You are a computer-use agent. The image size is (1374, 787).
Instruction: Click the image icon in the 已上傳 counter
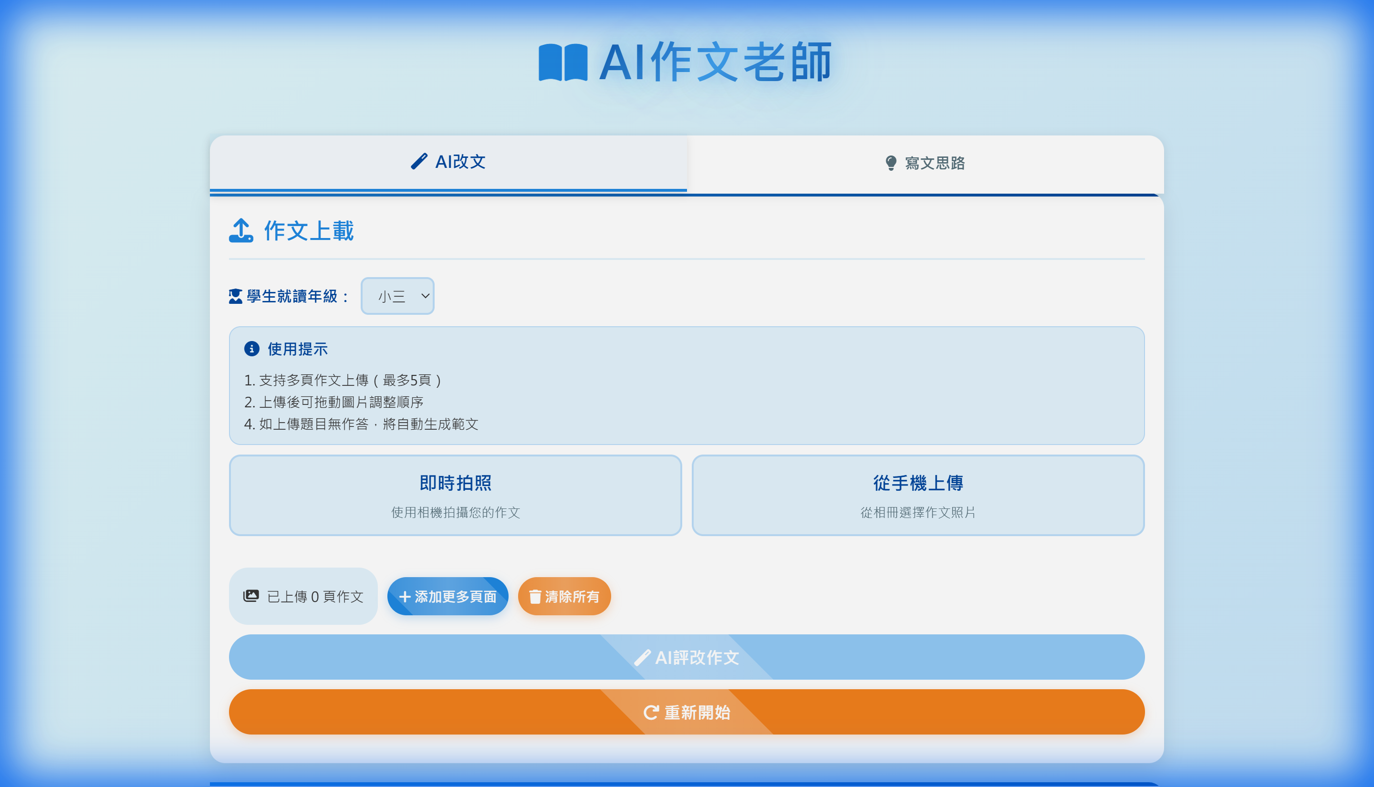click(x=252, y=596)
